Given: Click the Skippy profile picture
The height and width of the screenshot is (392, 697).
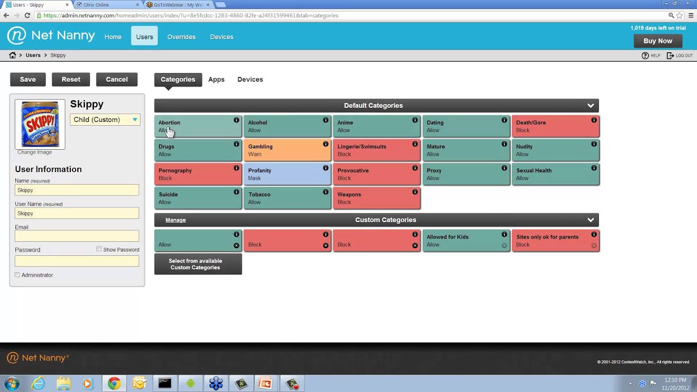Looking at the screenshot, I should click(40, 124).
